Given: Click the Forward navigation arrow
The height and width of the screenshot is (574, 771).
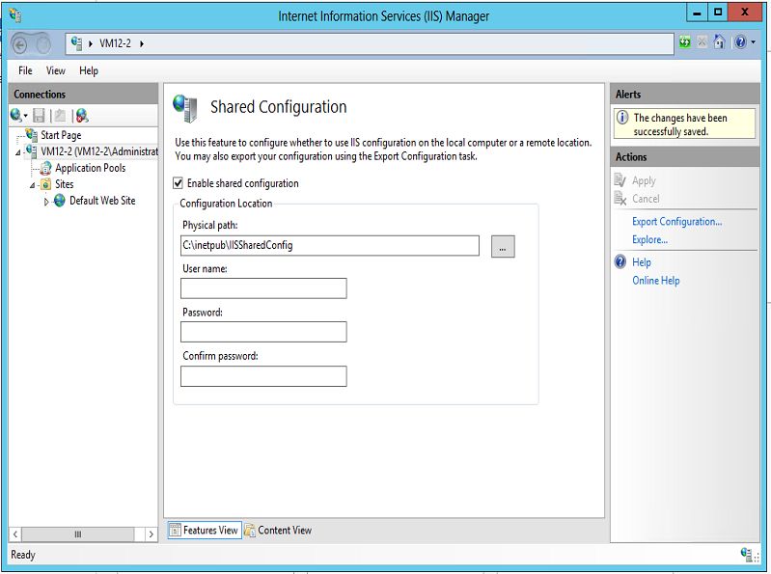Looking at the screenshot, I should (x=43, y=44).
